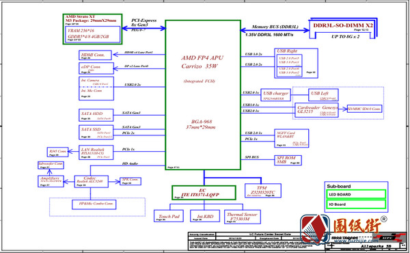This screenshot has height=253, width=410.
Task: Select the Sub-board heading
Action: pos(338,186)
